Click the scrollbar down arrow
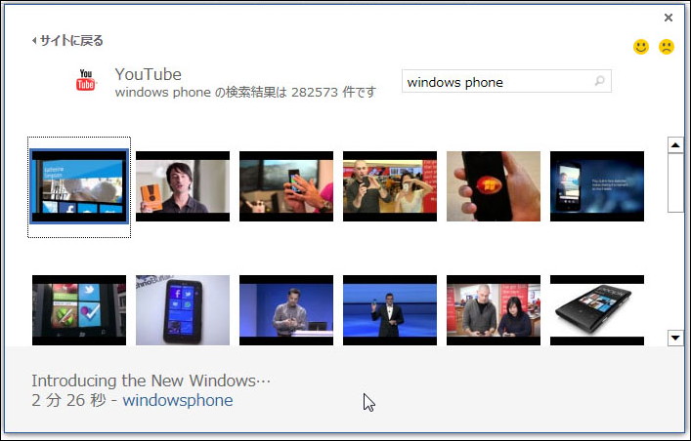 675,338
